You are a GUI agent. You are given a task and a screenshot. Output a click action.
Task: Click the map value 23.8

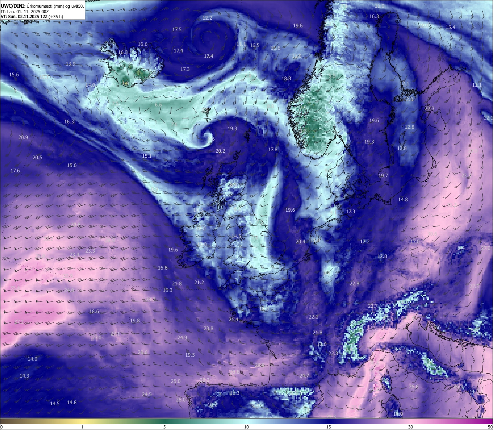[x=208, y=329]
